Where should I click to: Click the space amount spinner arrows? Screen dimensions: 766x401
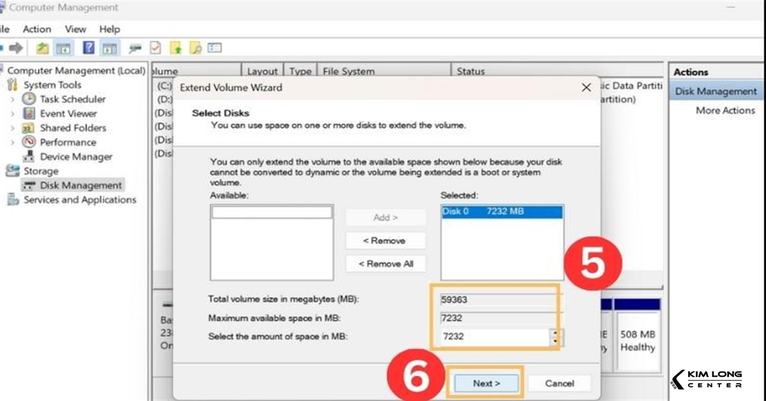click(x=554, y=337)
